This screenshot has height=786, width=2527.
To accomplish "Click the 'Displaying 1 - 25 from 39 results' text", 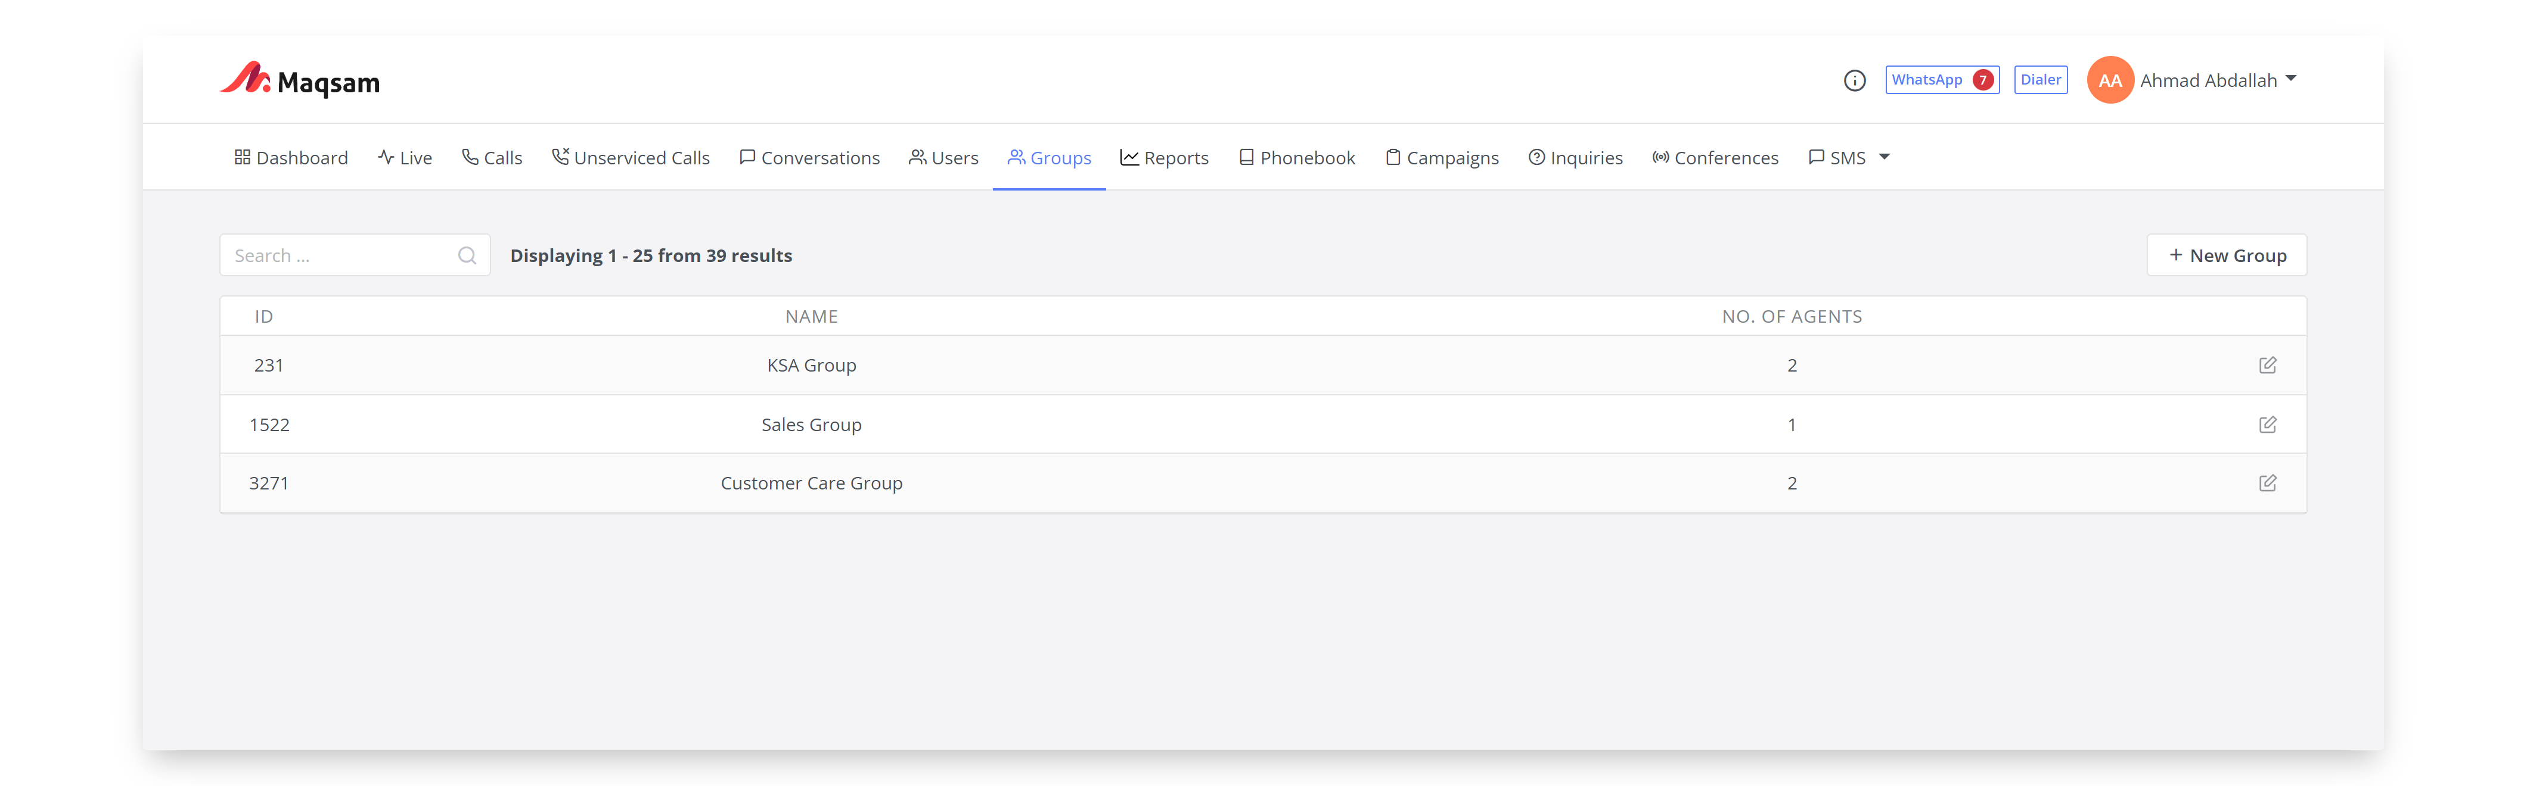I will coord(650,255).
